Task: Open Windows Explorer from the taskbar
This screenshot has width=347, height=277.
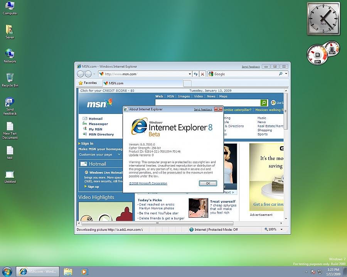Action: pyautogui.click(x=68, y=272)
